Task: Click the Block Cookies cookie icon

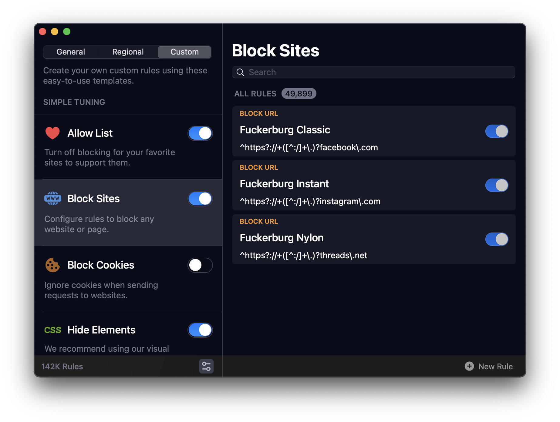Action: pos(52,265)
